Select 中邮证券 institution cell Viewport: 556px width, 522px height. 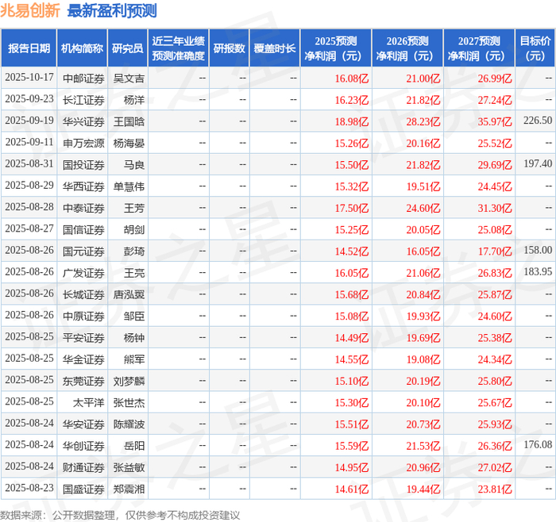point(83,79)
